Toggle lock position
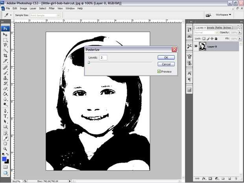This screenshot has width=244, height=183. point(212,39)
